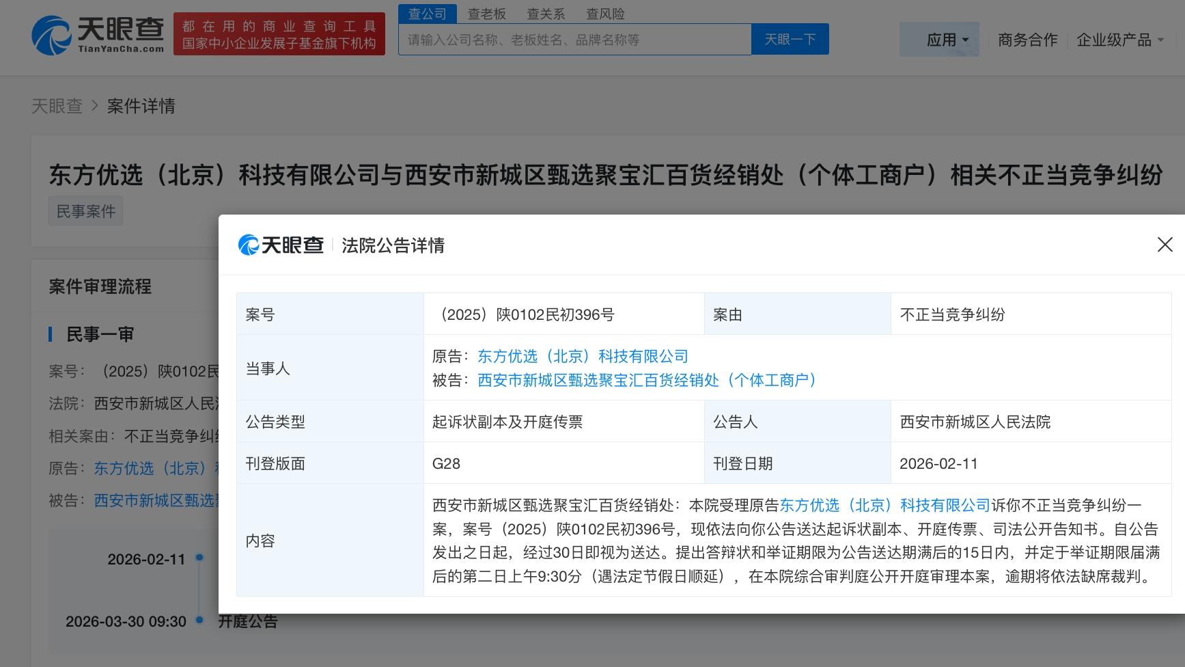Close the 法院公告详情 popup
The width and height of the screenshot is (1185, 667).
[1165, 245]
